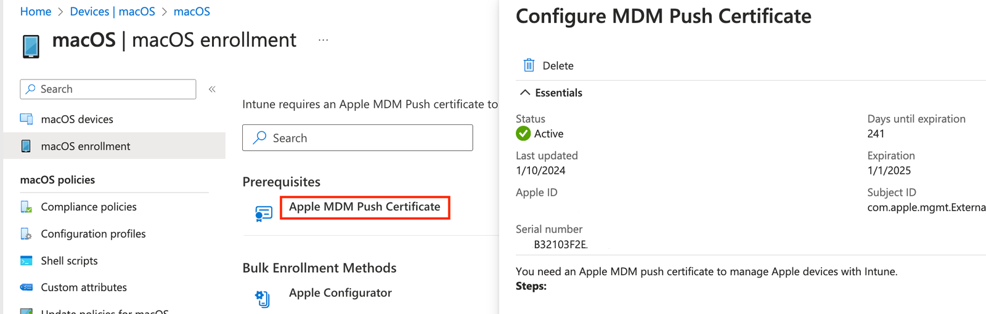Viewport: 986px width, 314px height.
Task: Click the Configuration profiles icon
Action: pos(26,234)
